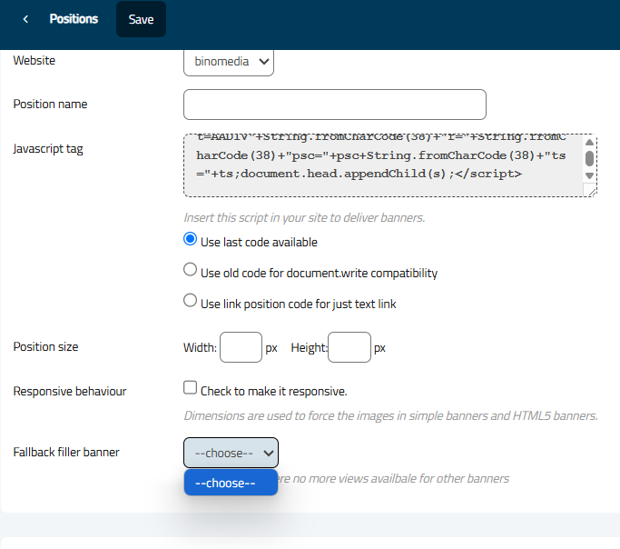This screenshot has height=549, width=620.
Task: Click the Save button
Action: 141,19
